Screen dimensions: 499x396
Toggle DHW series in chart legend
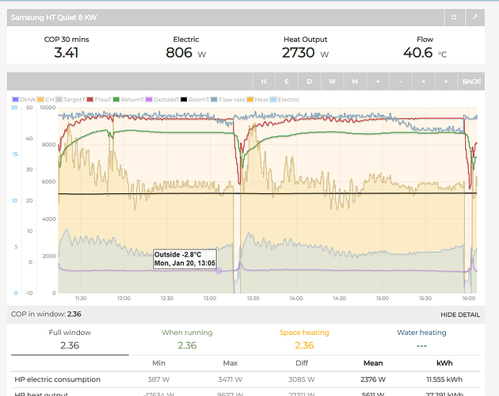coord(24,100)
